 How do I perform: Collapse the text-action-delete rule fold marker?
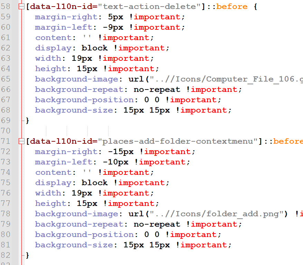click(x=21, y=7)
